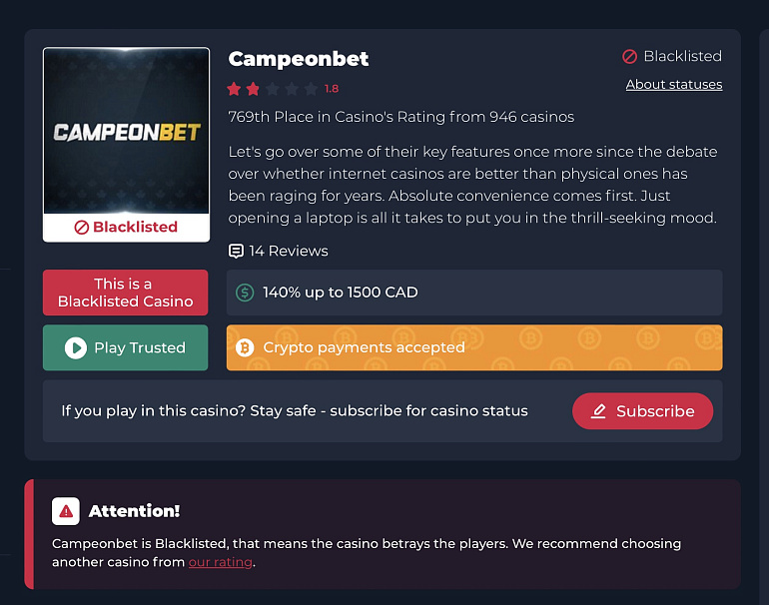Click the Campeonbet logo thumbnail
Screen dimensions: 769x605
(126, 131)
